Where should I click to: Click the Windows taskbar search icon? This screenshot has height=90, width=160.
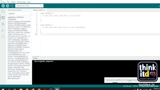9,89
